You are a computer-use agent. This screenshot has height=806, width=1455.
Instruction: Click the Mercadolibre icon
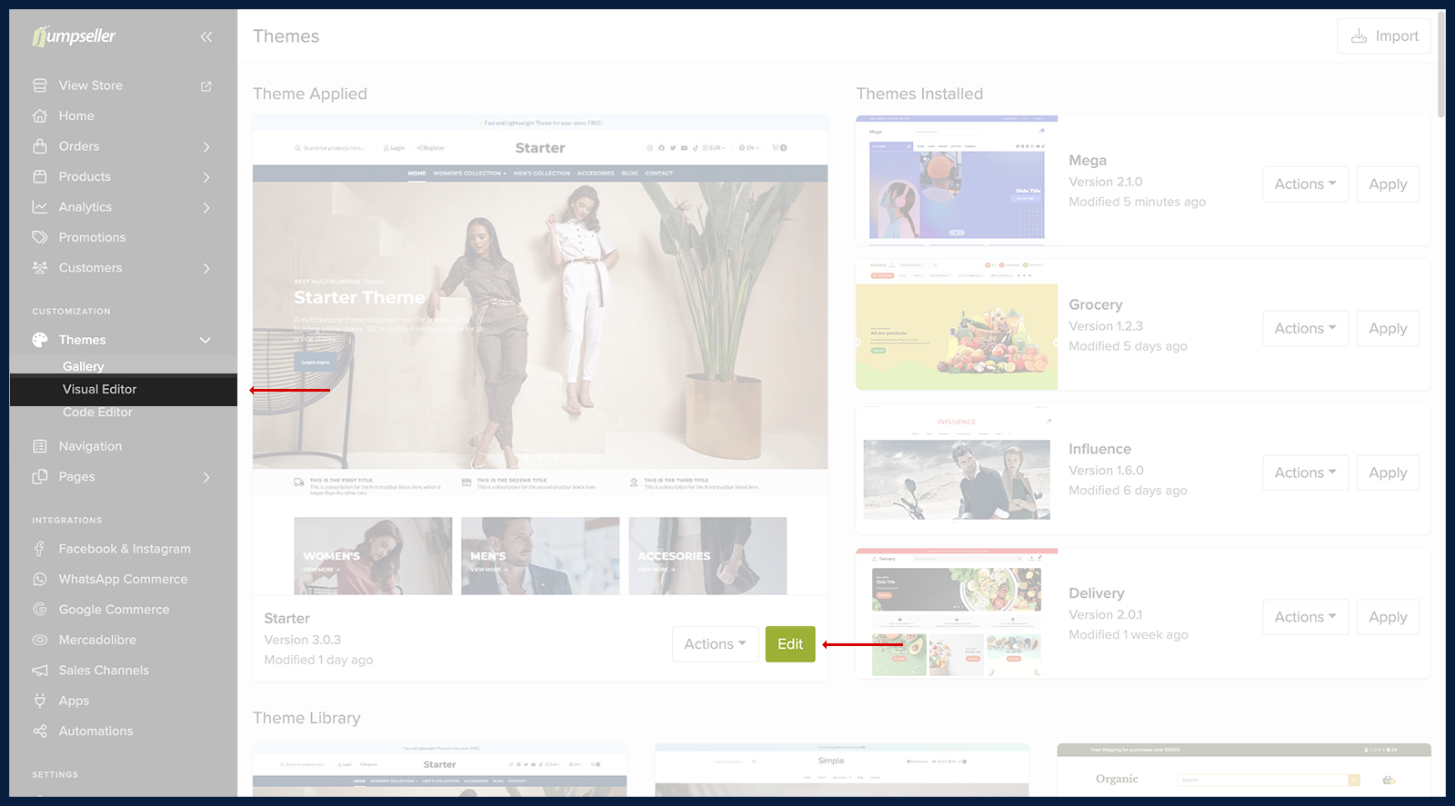(x=40, y=640)
